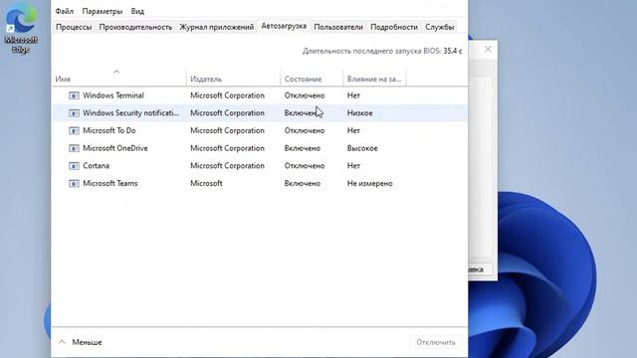The width and height of the screenshot is (637, 358).
Task: Click publisher Microsoft in the Teams row
Action: pos(206,183)
